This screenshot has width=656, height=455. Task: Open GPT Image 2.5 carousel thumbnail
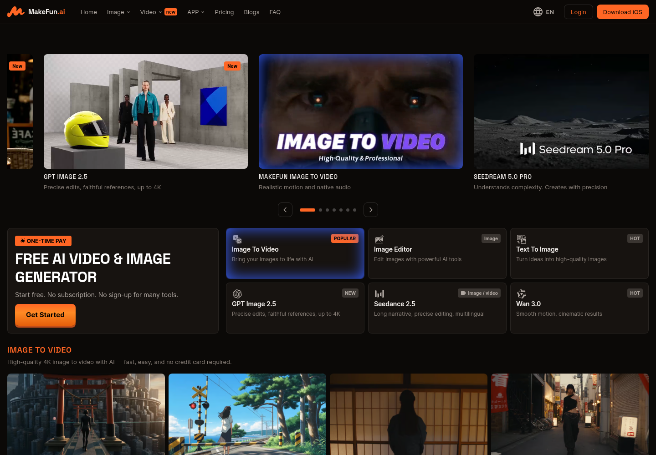point(146,111)
